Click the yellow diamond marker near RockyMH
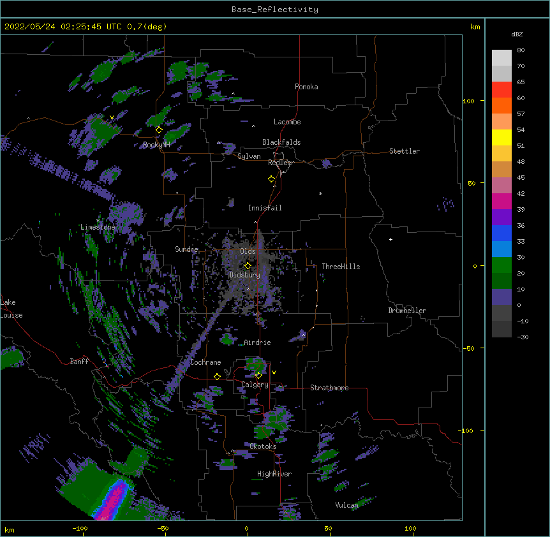This screenshot has width=550, height=537. (x=159, y=130)
